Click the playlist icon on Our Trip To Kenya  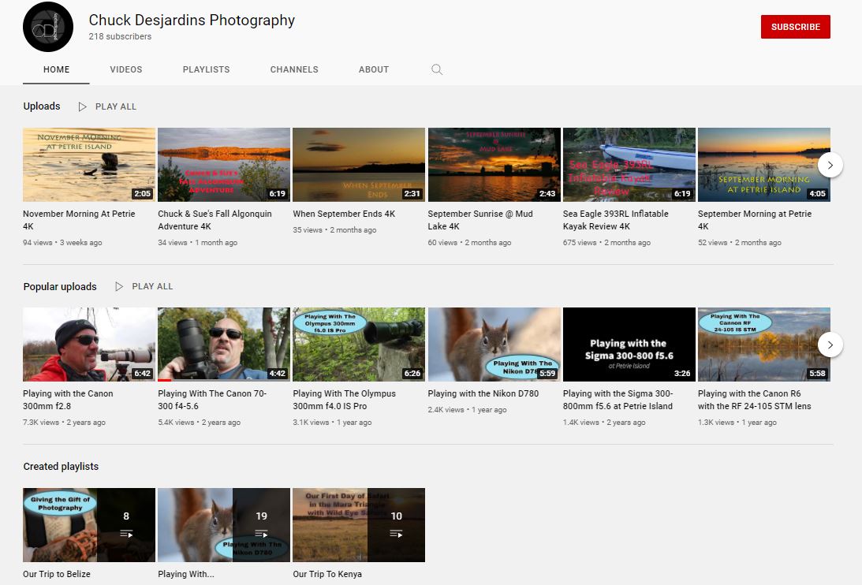(396, 534)
